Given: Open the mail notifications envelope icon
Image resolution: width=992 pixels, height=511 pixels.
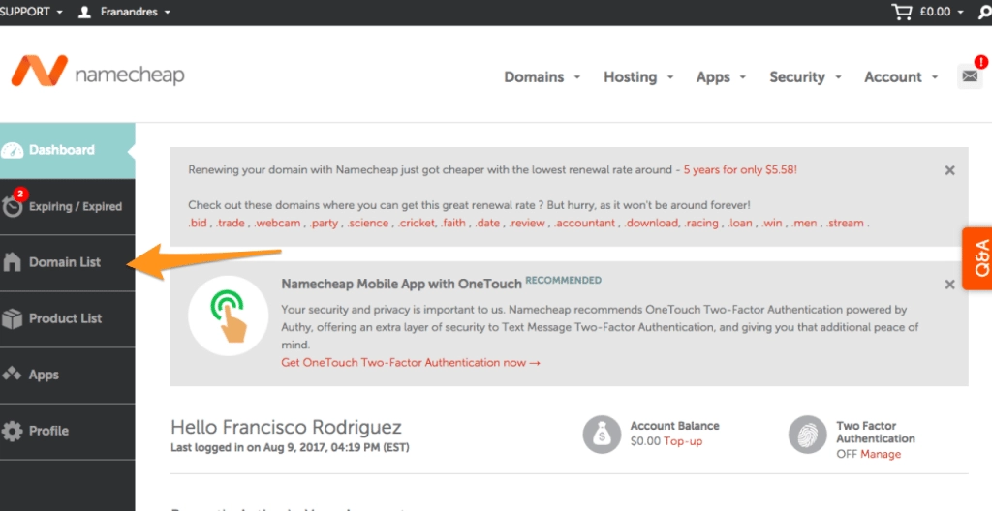Looking at the screenshot, I should [970, 76].
